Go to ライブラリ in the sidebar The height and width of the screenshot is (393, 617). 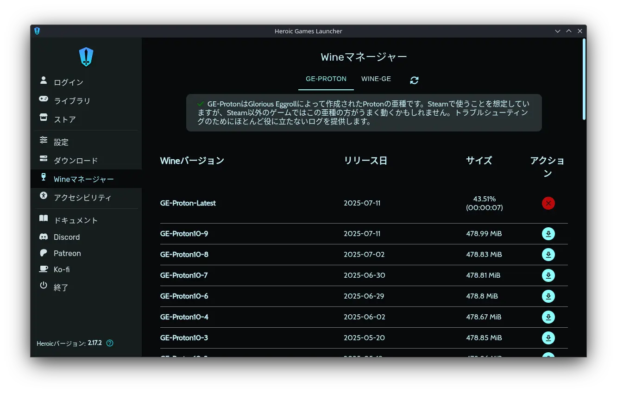(x=86, y=100)
